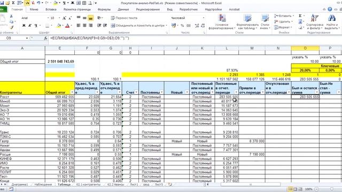342x192 pixels.
Task: Open Сортировка и фильтр menu
Action: coord(315,22)
